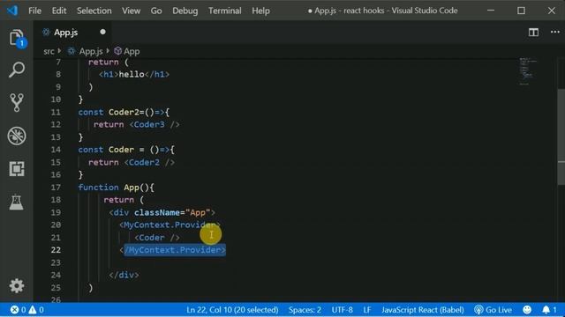
Task: Click the Coder3 tag on line 12
Action: tap(154, 125)
